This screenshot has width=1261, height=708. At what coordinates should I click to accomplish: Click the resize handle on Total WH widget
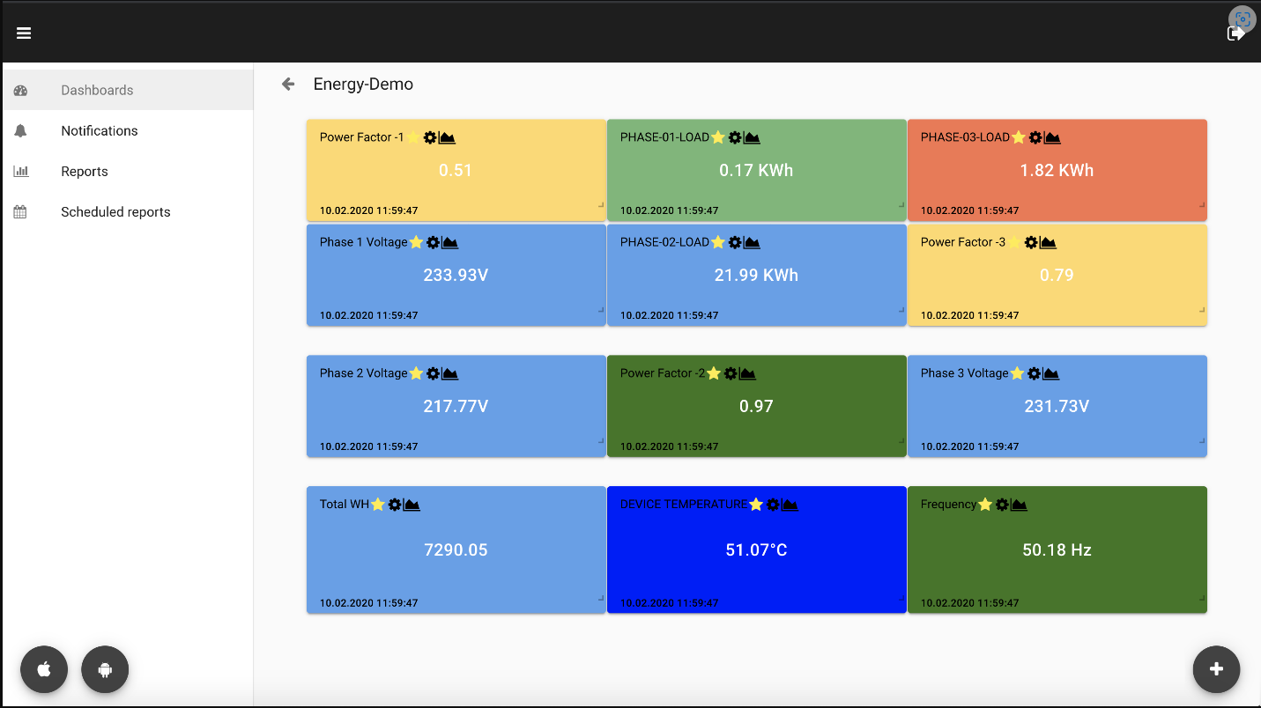tap(601, 597)
